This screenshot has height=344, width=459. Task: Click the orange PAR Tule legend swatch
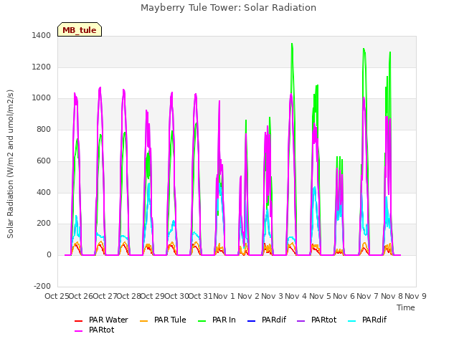pyautogui.click(x=143, y=320)
